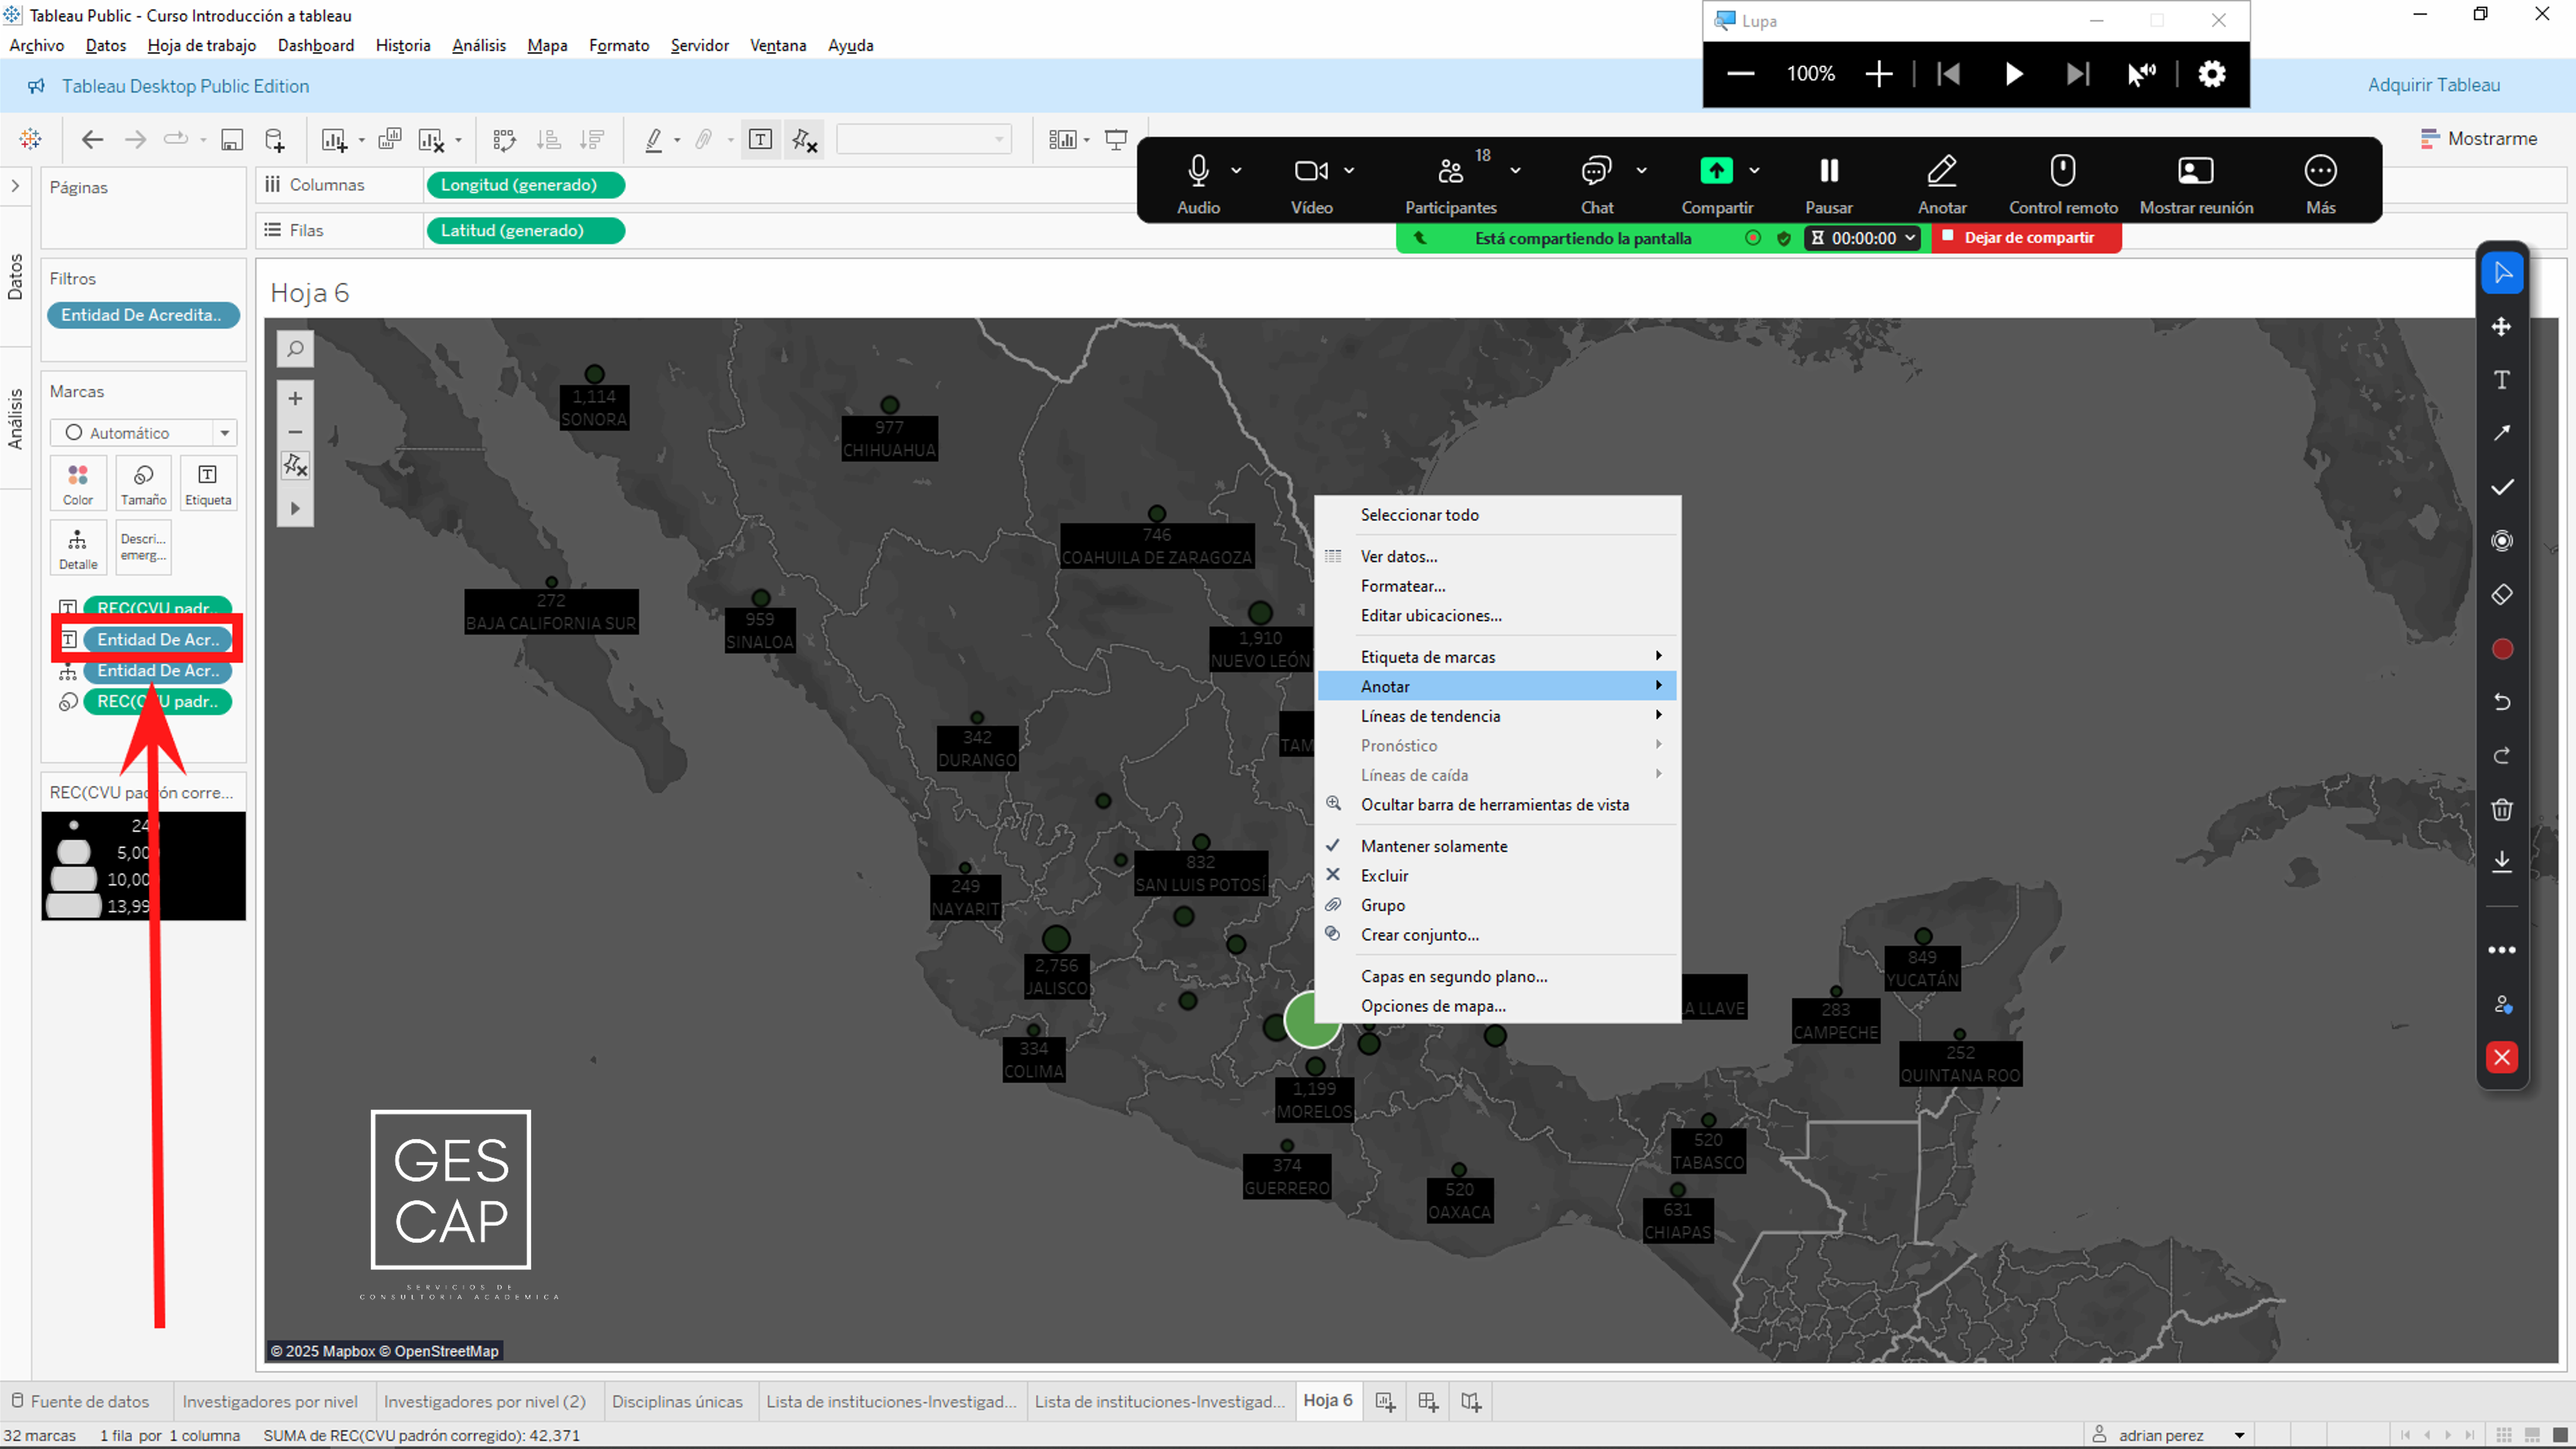Viewport: 2576px width, 1449px height.
Task: Open Participantes options chevron
Action: coord(1515,171)
